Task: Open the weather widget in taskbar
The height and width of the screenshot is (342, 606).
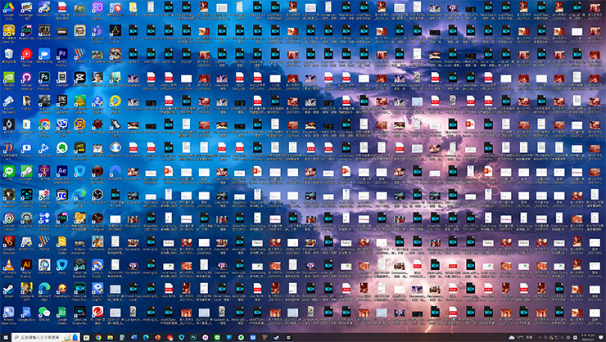Action: 520,336
